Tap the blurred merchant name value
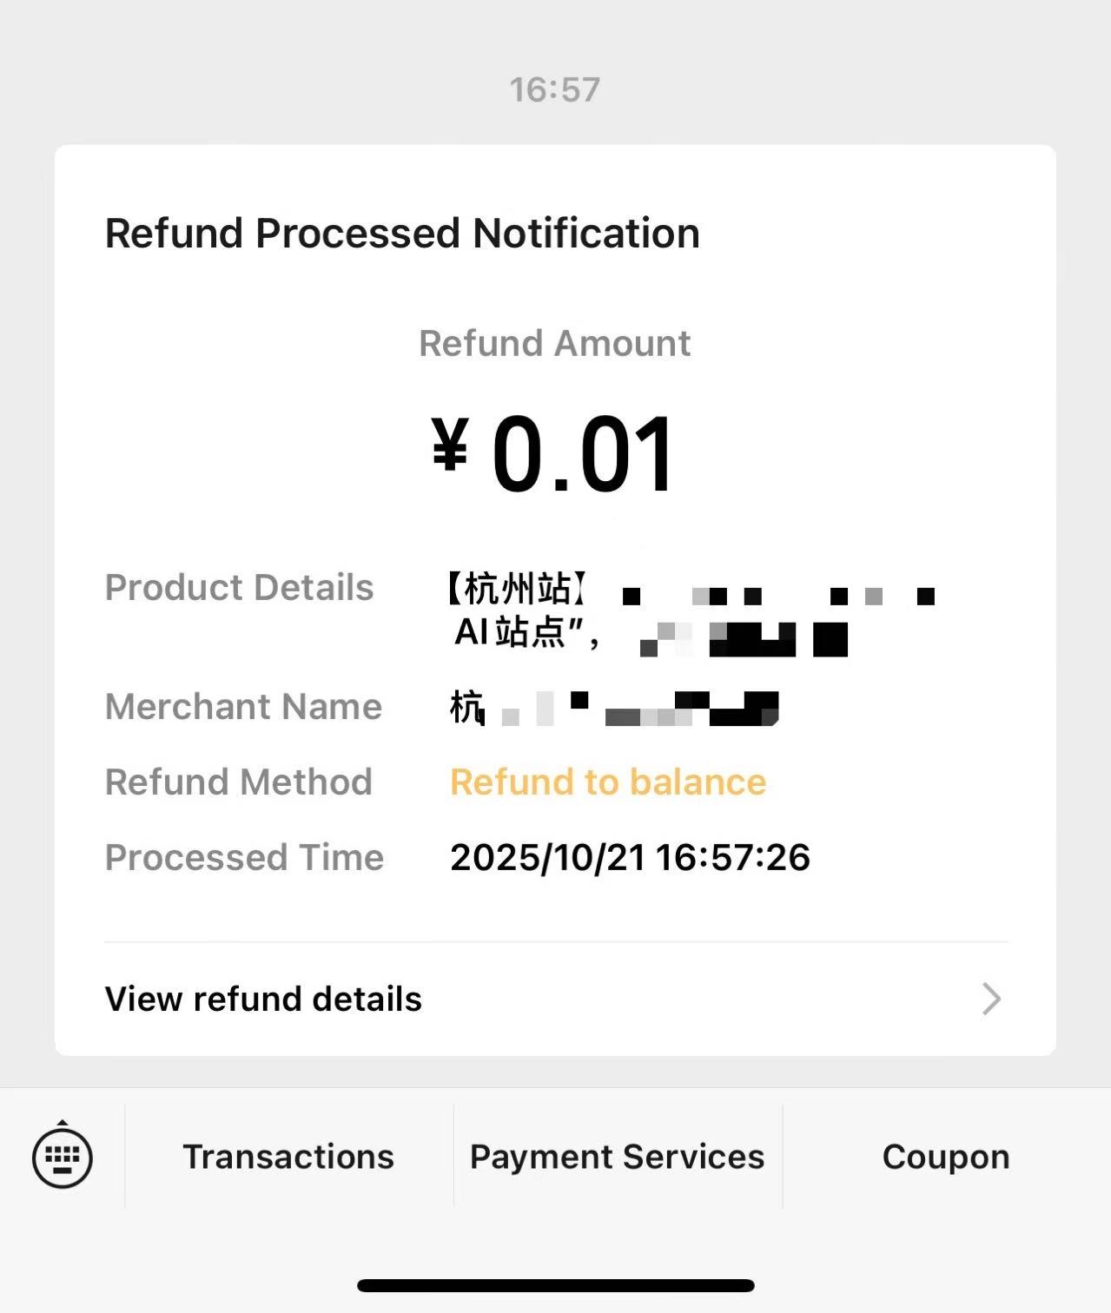Screen dimensions: 1111x1313 pos(613,708)
